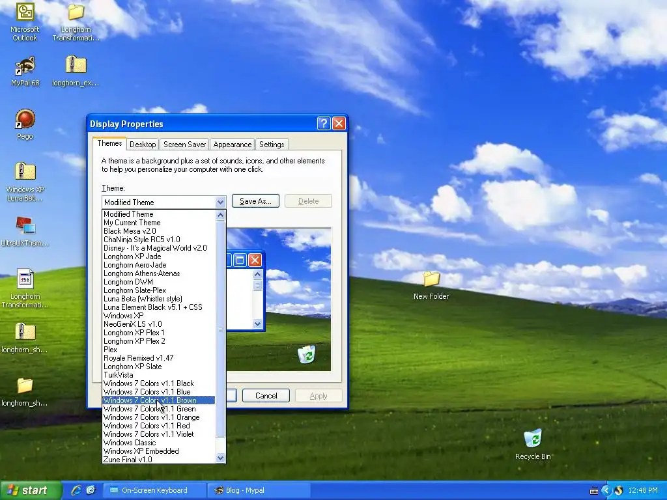Choose Luna Element Black v5.1 + CSS

pyautogui.click(x=159, y=307)
